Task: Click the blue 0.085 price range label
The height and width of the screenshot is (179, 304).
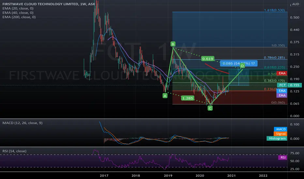Action: (x=239, y=63)
